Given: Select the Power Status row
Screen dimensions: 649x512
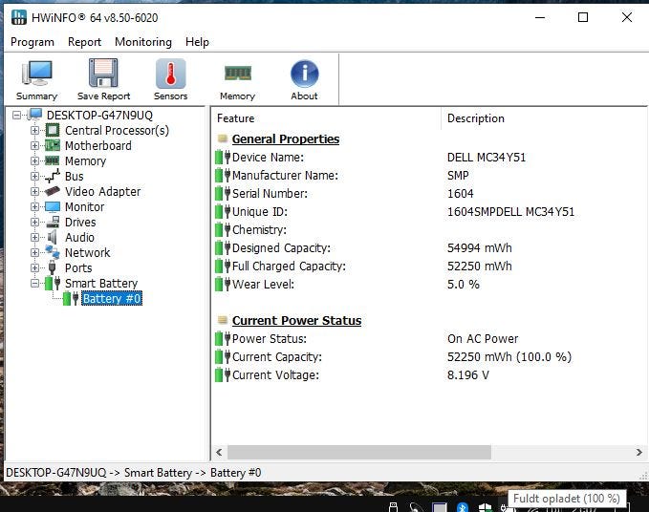Looking at the screenshot, I should [429, 339].
